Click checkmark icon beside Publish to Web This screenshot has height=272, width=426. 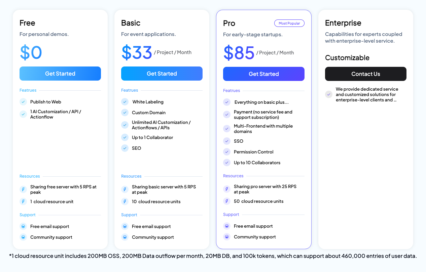coord(23,102)
